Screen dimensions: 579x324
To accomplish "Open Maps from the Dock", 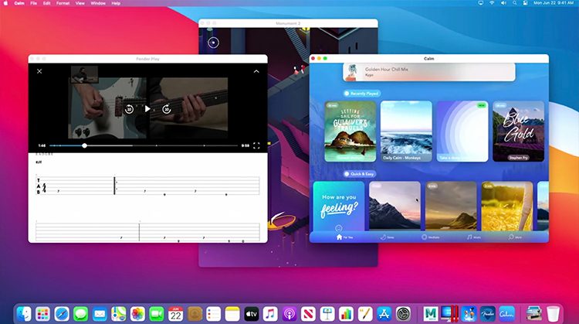I will coord(119,314).
